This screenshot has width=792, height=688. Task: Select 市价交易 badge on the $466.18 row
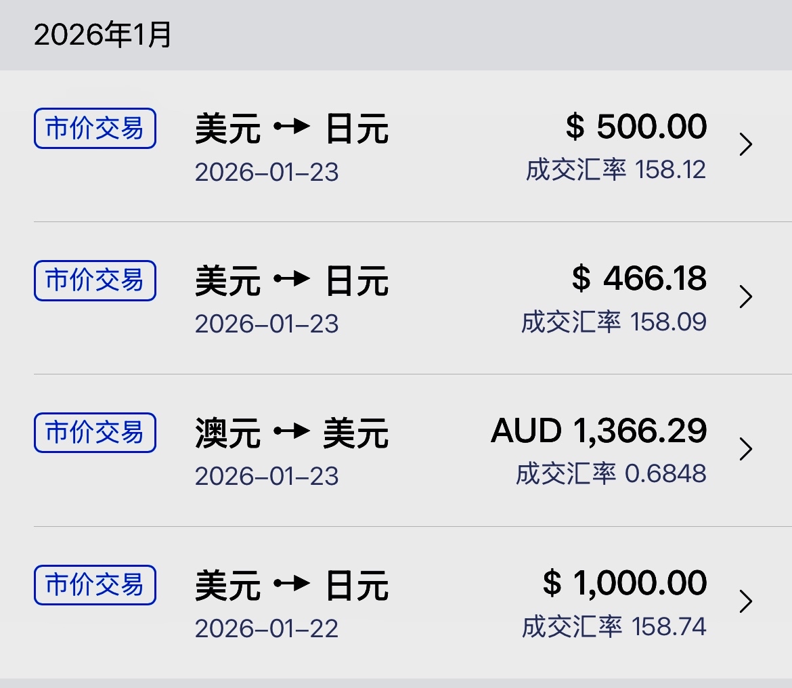tap(95, 280)
